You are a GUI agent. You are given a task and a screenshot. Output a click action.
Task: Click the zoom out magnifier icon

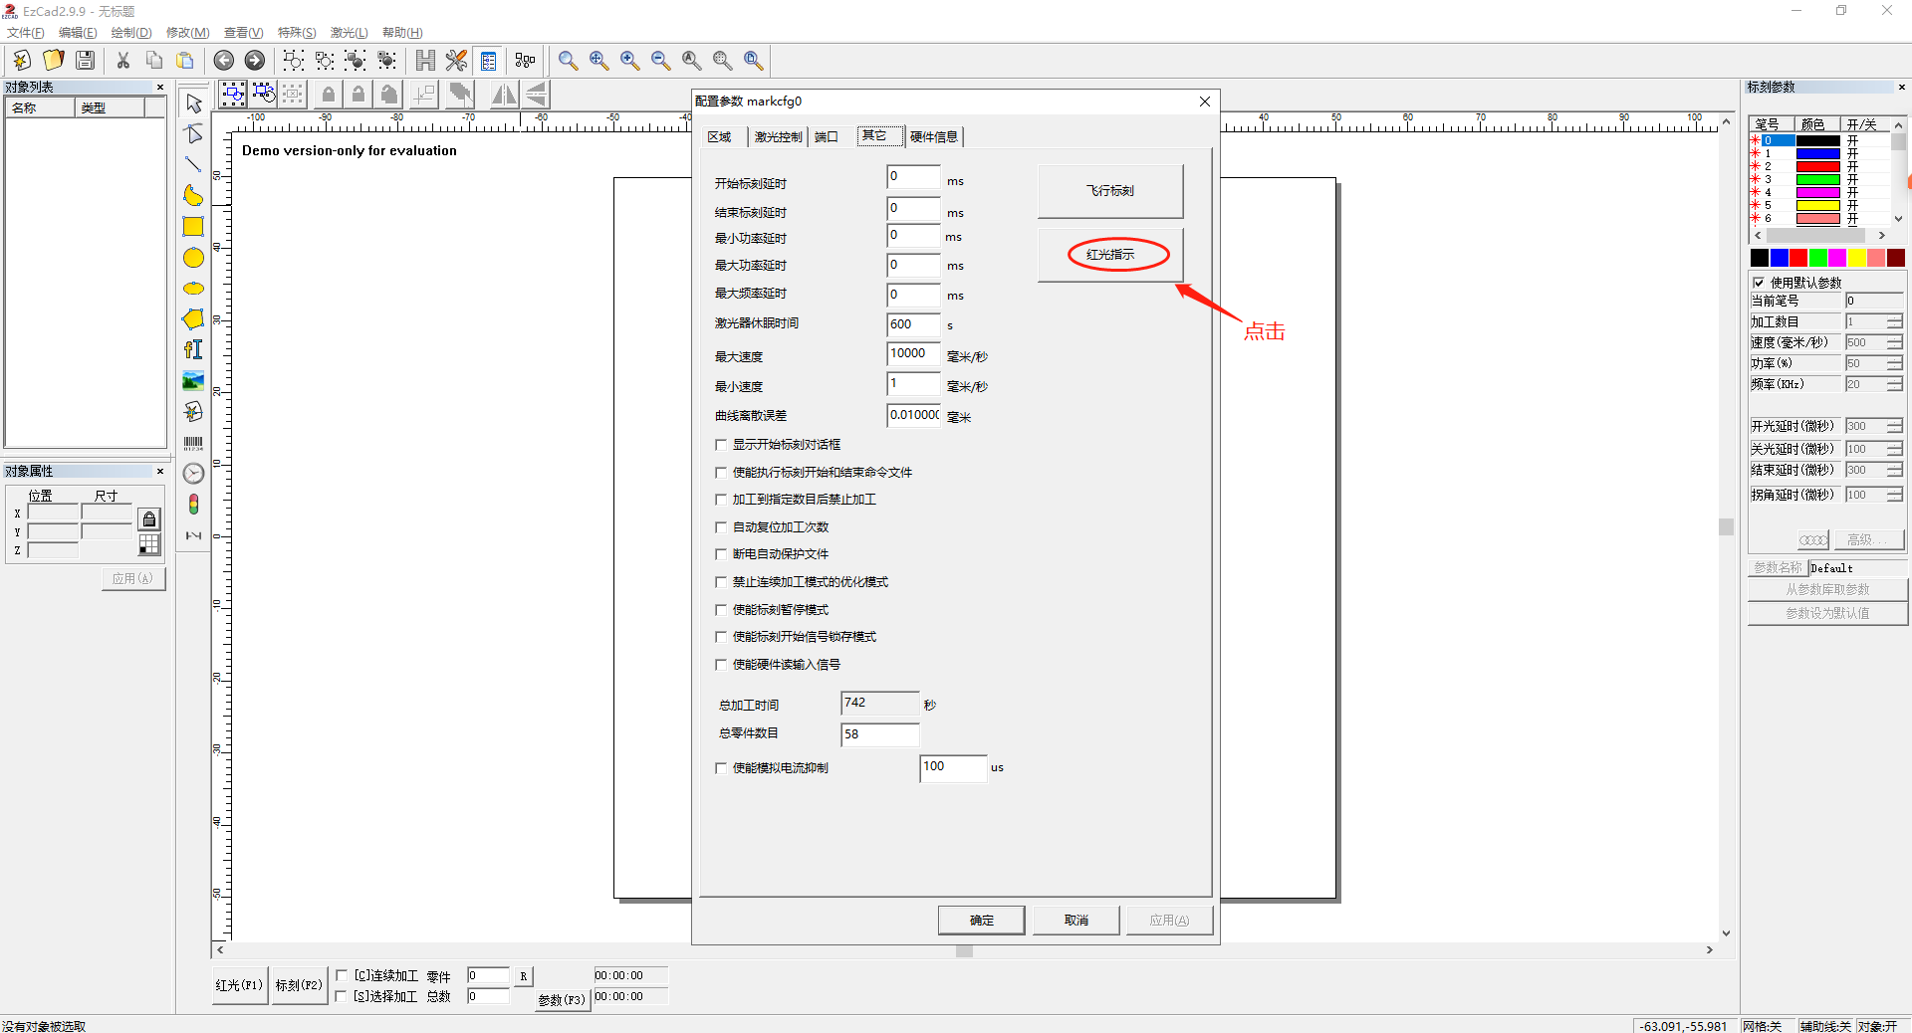tap(660, 61)
